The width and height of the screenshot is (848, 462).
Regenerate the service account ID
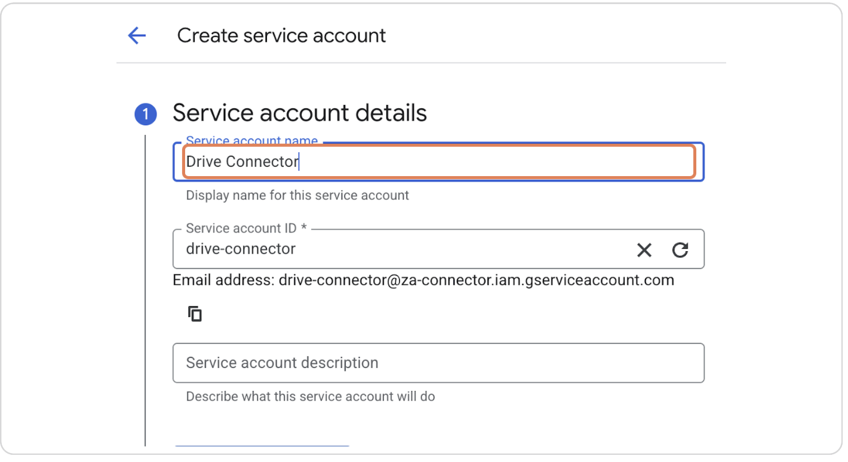coord(681,250)
